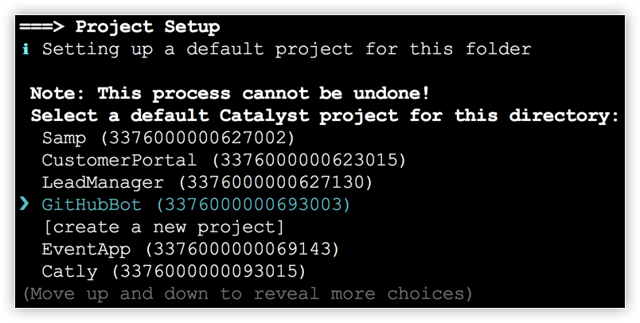Click the blue info icon
Screen dimensions: 640x323
pos(26,49)
